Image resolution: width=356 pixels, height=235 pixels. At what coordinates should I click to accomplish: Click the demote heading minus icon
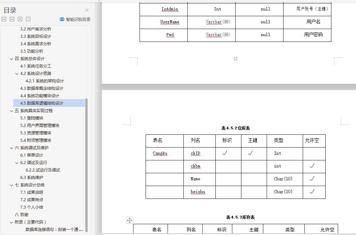coord(28,19)
